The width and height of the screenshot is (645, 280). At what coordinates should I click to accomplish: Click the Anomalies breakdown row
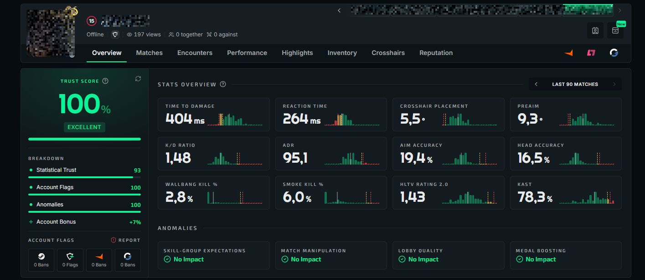pyautogui.click(x=84, y=205)
